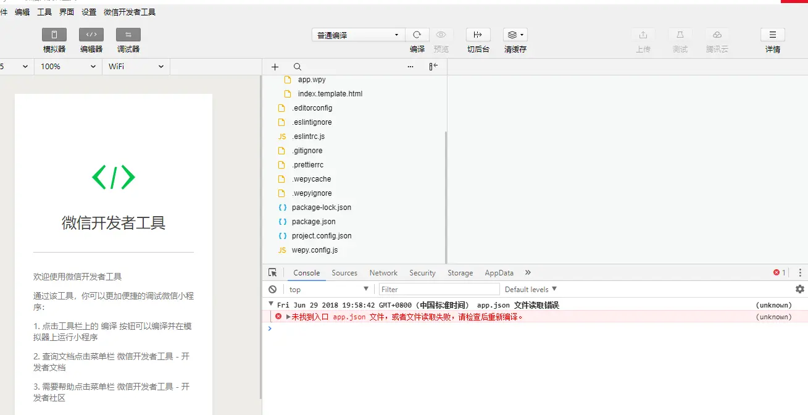
Task: Open the 普通编译 compile mode dropdown
Action: (x=358, y=35)
